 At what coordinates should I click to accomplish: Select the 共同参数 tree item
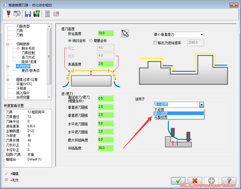pyautogui.click(x=23, y=66)
